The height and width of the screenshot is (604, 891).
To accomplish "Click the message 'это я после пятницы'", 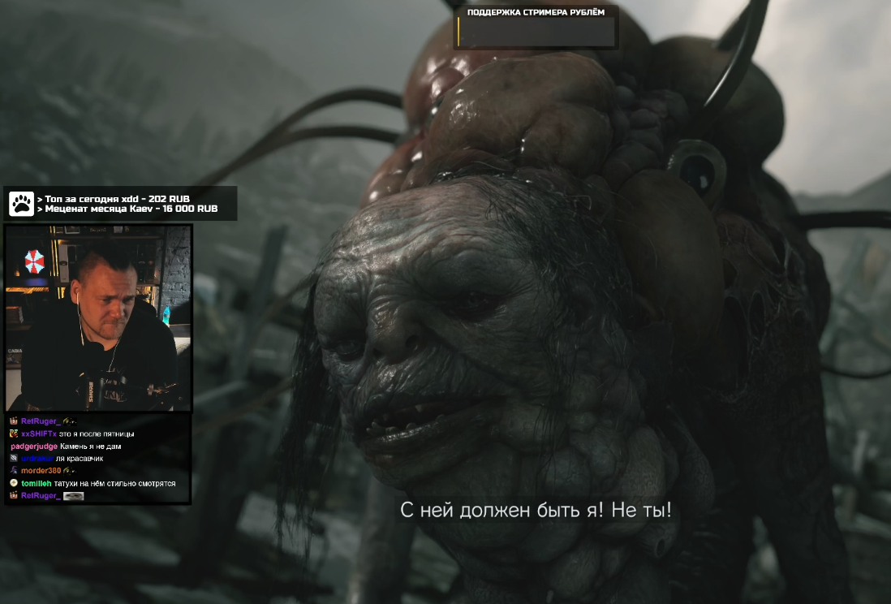I will [97, 434].
